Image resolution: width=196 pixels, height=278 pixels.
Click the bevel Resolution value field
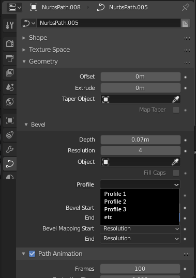click(x=141, y=151)
